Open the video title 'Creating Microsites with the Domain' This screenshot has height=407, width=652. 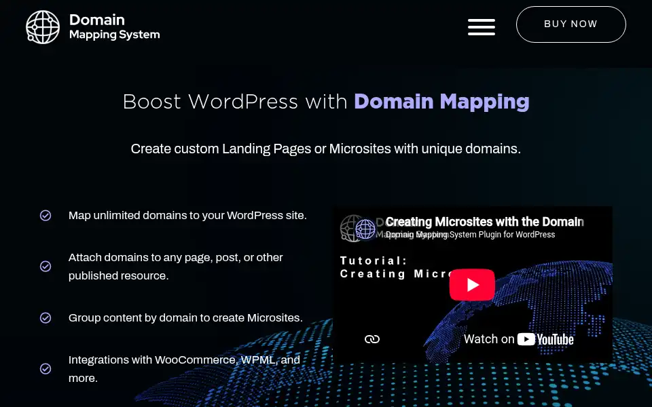click(x=484, y=222)
